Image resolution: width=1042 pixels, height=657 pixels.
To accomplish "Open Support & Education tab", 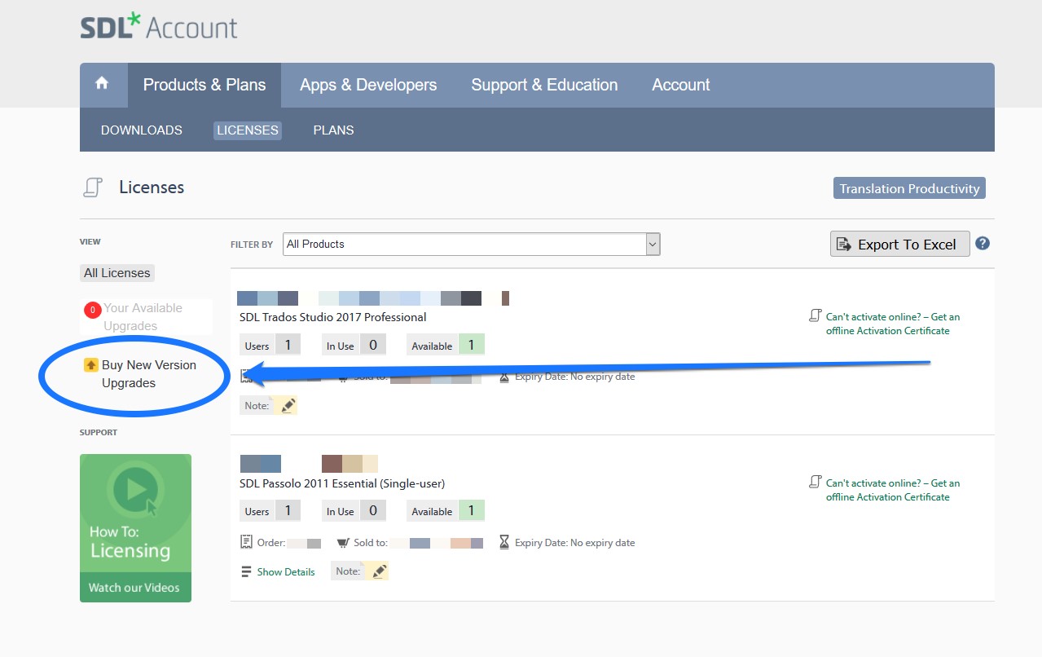I will (x=544, y=85).
